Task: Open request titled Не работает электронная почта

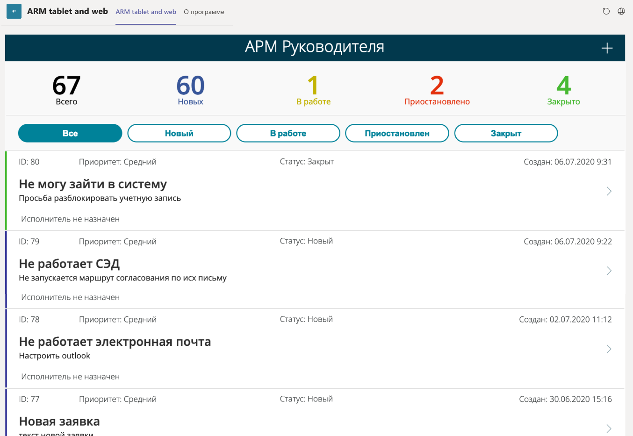Action: point(115,342)
